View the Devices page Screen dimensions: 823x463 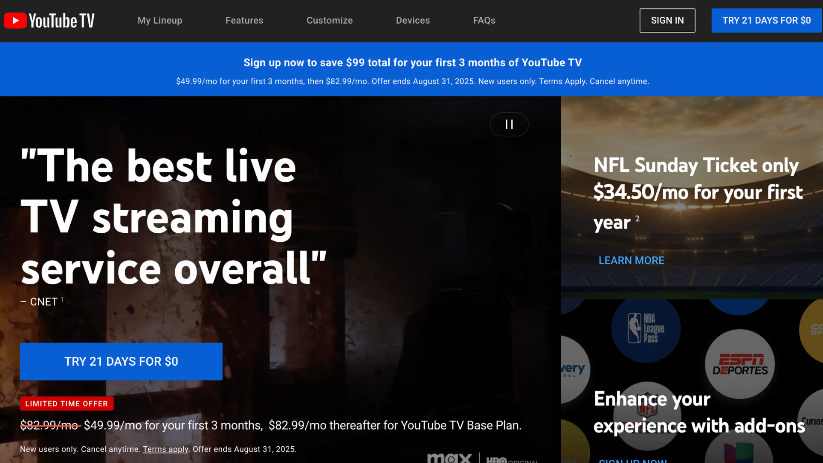[x=412, y=20]
